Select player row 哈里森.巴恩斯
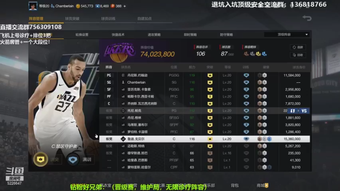Screen dimensions: 340x191 tap(204, 160)
